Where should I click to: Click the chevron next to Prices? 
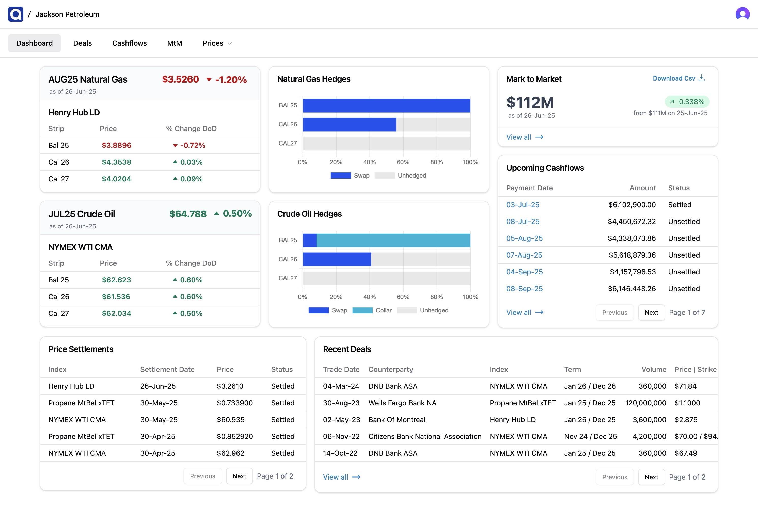click(230, 43)
